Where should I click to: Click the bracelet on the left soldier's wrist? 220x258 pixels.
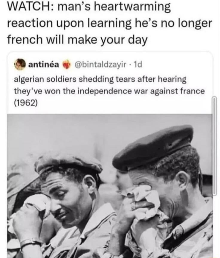coord(30,242)
